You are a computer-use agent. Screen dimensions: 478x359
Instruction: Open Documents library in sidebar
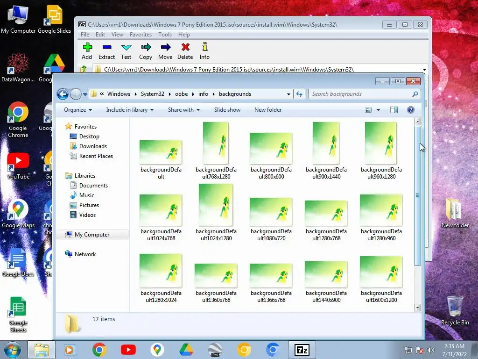pyautogui.click(x=93, y=185)
